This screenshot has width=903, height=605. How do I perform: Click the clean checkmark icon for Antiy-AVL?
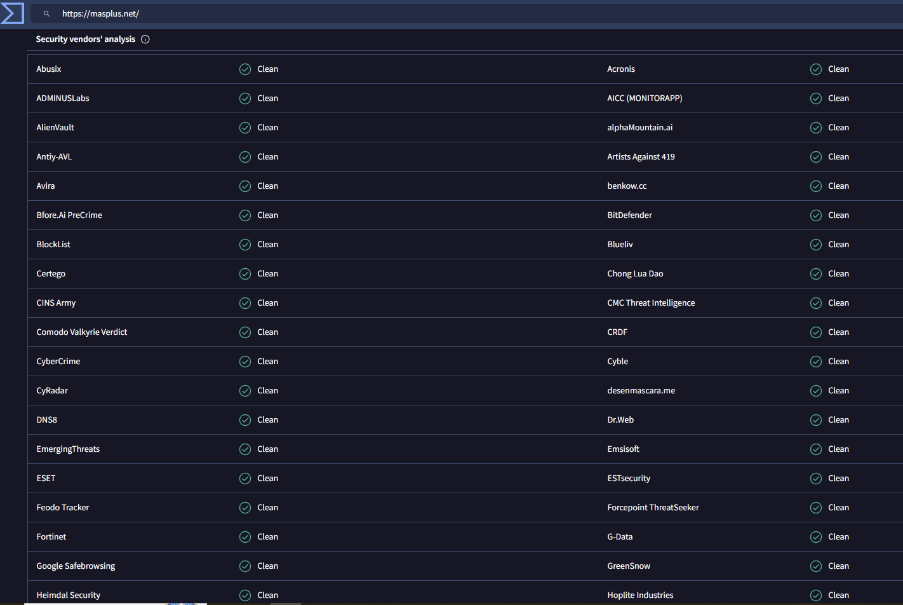tap(245, 157)
